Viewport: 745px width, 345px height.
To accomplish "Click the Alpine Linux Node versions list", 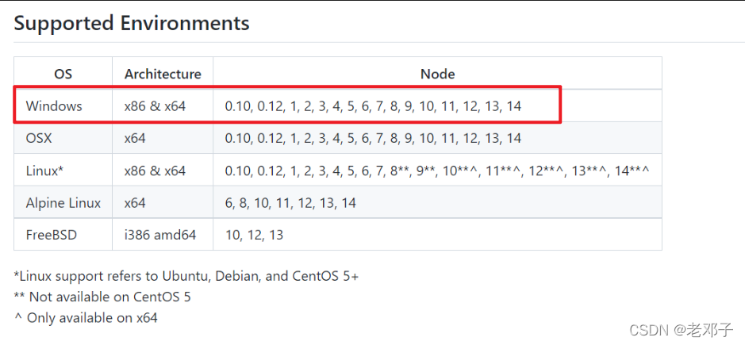I will 290,203.
